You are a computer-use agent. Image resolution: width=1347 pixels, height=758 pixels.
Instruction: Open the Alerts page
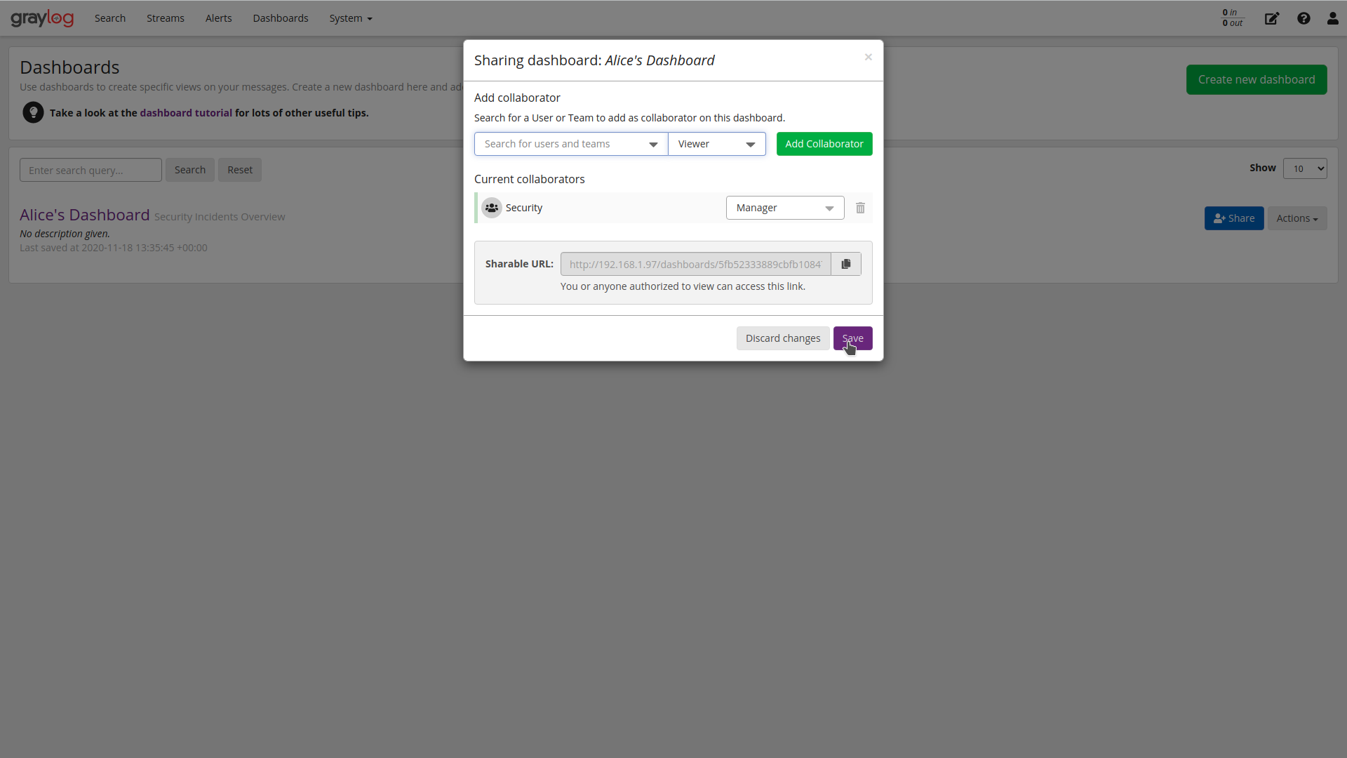click(x=218, y=18)
